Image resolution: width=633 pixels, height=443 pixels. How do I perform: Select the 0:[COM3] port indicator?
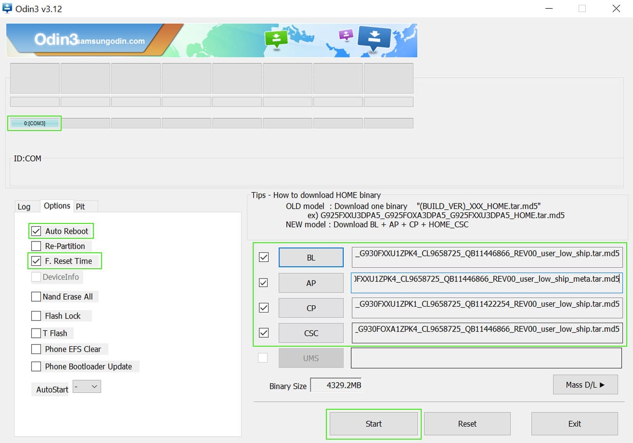coord(35,123)
